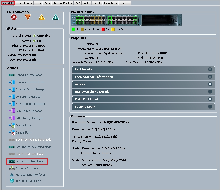Open SAN Uplinks Manager link
220x190 pixels.
tap(29, 111)
